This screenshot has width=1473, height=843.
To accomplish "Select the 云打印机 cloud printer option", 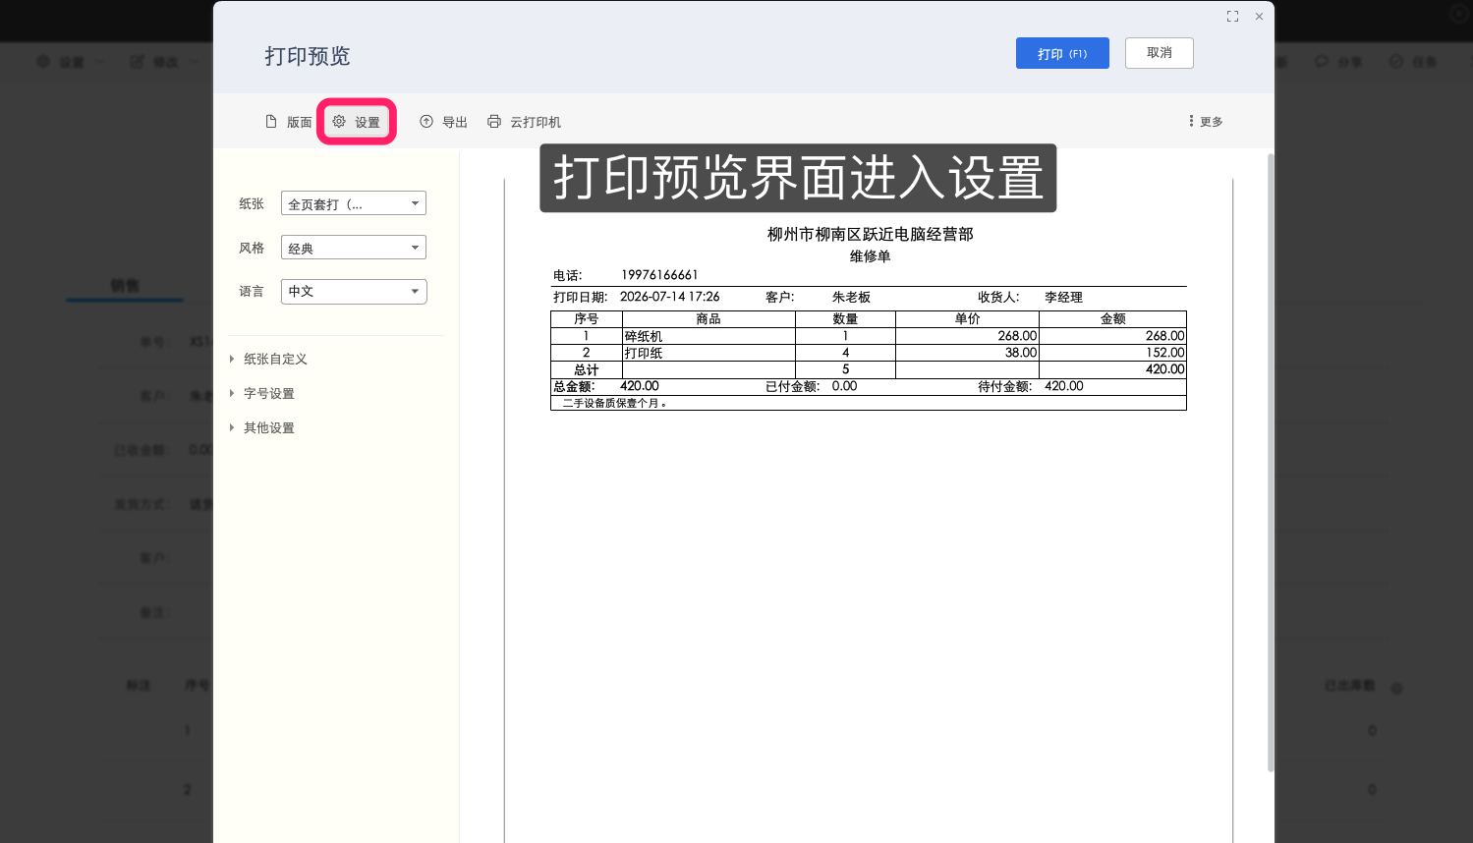I will tap(524, 122).
